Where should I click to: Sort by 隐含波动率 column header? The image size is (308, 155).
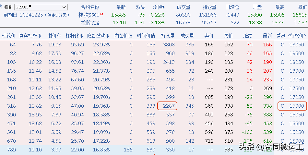tap(99, 36)
